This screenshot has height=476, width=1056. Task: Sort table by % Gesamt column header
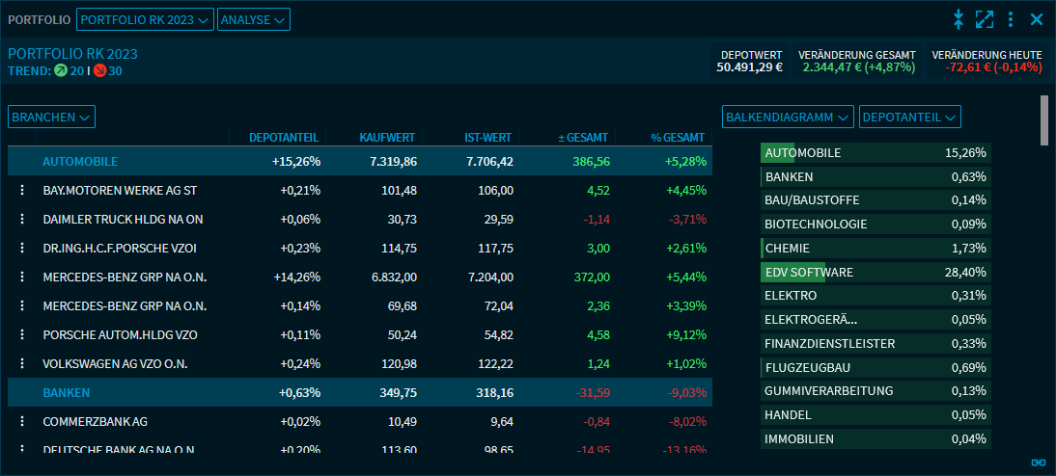point(677,138)
